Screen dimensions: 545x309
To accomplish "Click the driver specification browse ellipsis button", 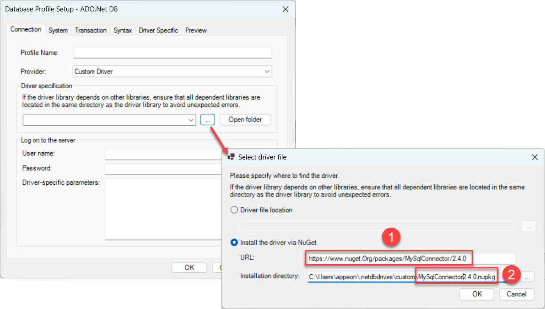I will click(207, 120).
